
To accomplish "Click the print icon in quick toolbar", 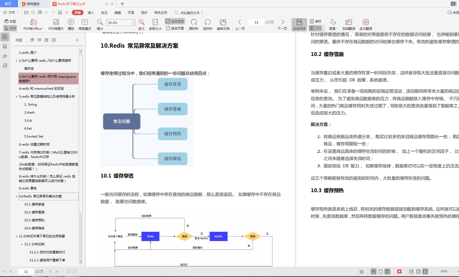I will click(40, 13).
